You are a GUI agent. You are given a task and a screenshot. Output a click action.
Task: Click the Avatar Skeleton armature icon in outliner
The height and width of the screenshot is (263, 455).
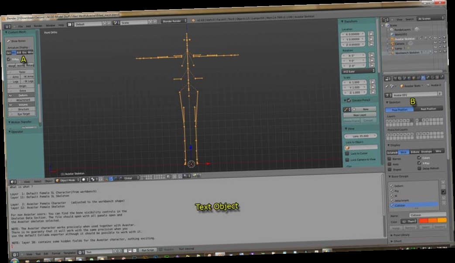pyautogui.click(x=392, y=39)
